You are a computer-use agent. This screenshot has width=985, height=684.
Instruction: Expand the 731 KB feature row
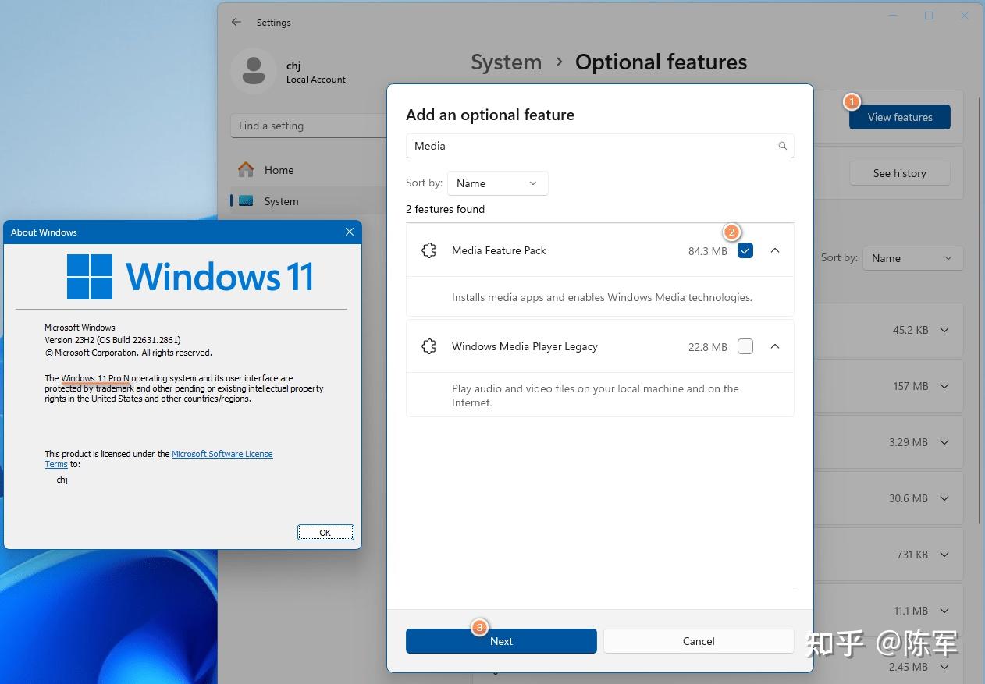tap(944, 555)
